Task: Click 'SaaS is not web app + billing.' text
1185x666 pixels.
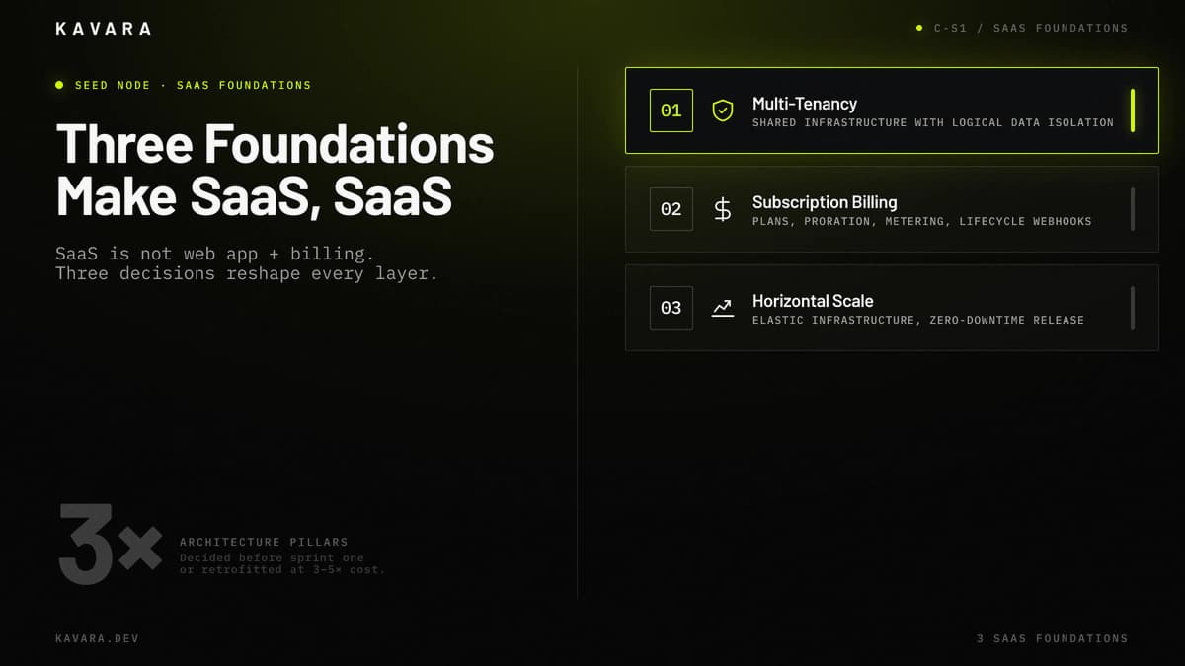Action: click(x=215, y=255)
